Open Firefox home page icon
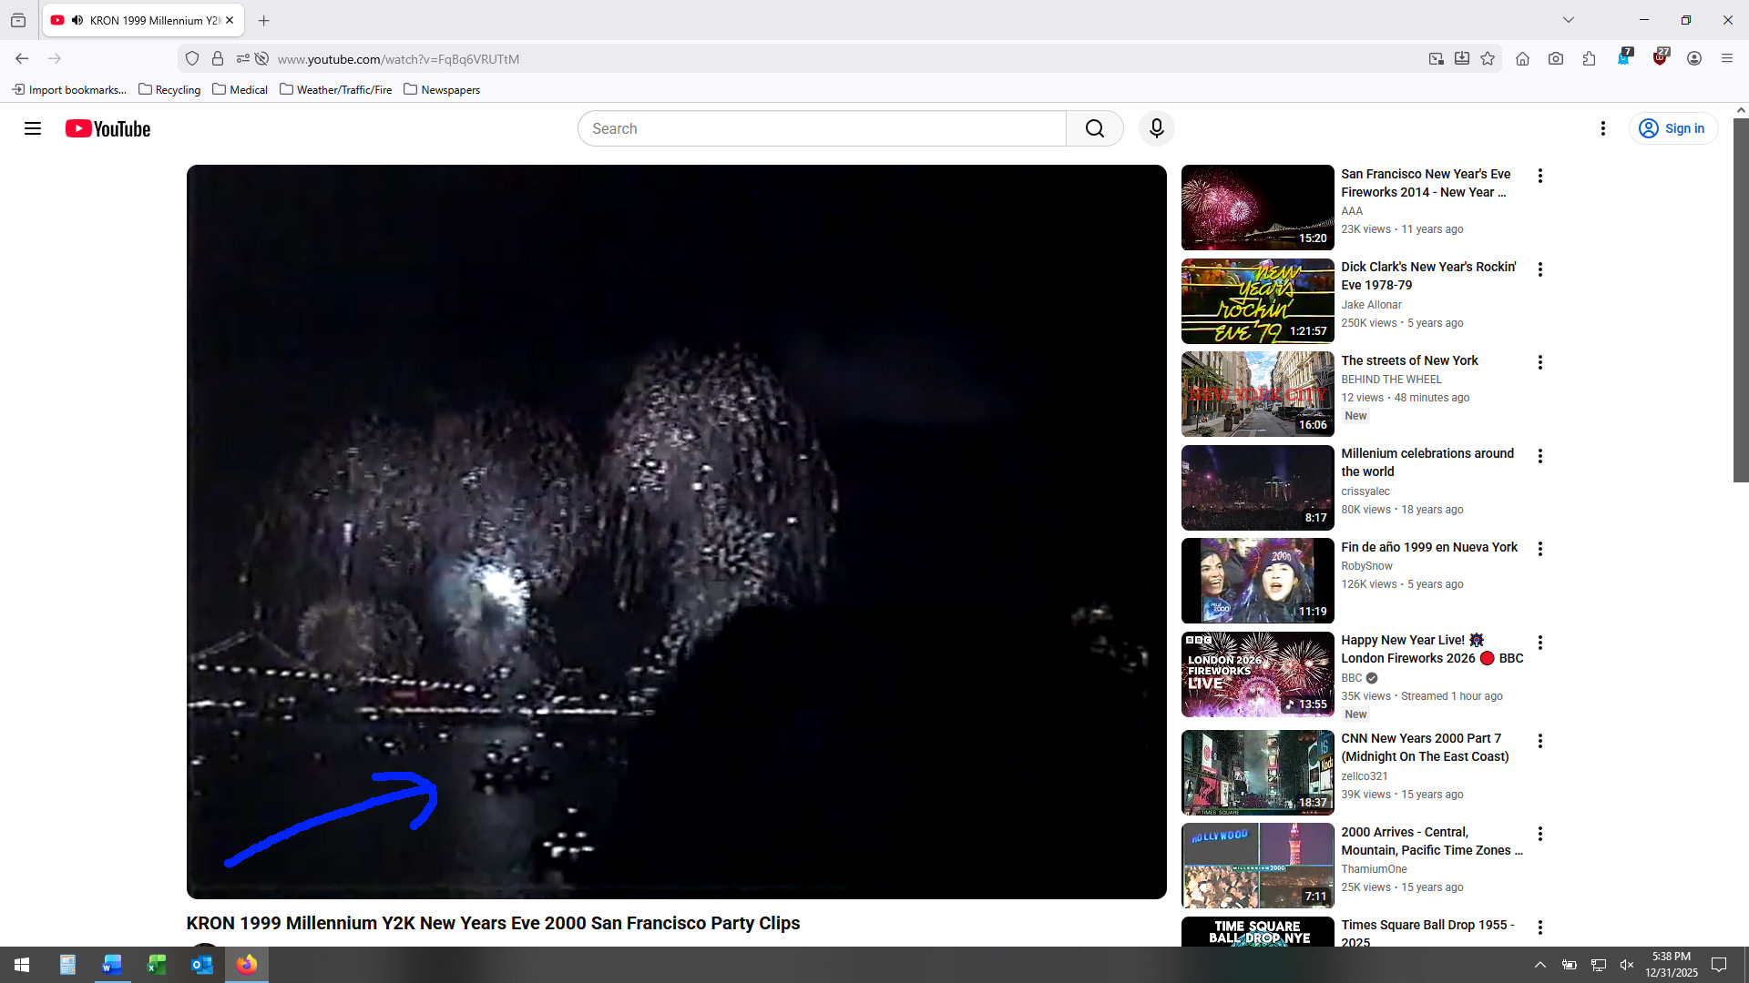 [x=1522, y=58]
